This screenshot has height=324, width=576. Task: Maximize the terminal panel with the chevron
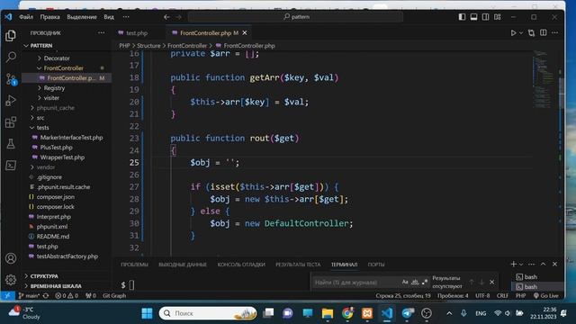click(x=543, y=264)
